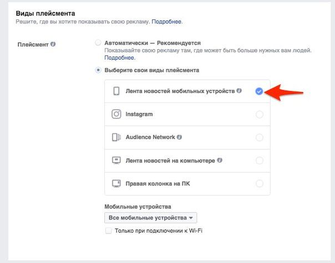Select the Автоматически — Рекомендуется radio option
Viewport: 335px width, 263px height.
tap(98, 43)
